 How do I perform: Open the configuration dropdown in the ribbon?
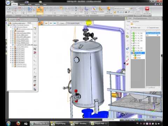tap(129, 9)
